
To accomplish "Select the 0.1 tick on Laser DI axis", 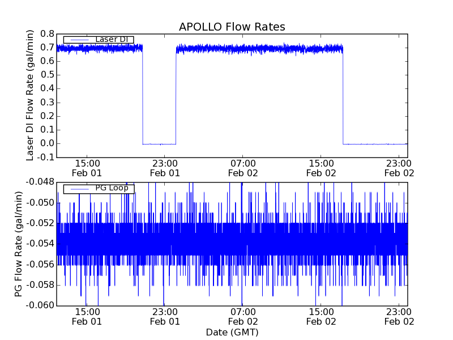I will [x=47, y=130].
